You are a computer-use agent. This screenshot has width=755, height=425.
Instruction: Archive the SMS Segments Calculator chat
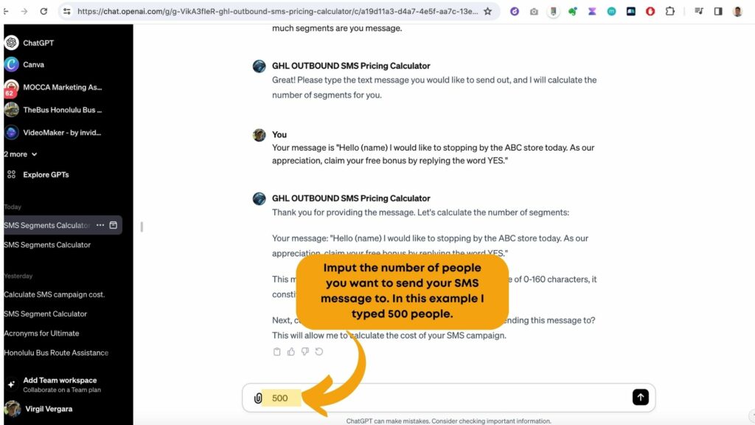[x=113, y=225]
